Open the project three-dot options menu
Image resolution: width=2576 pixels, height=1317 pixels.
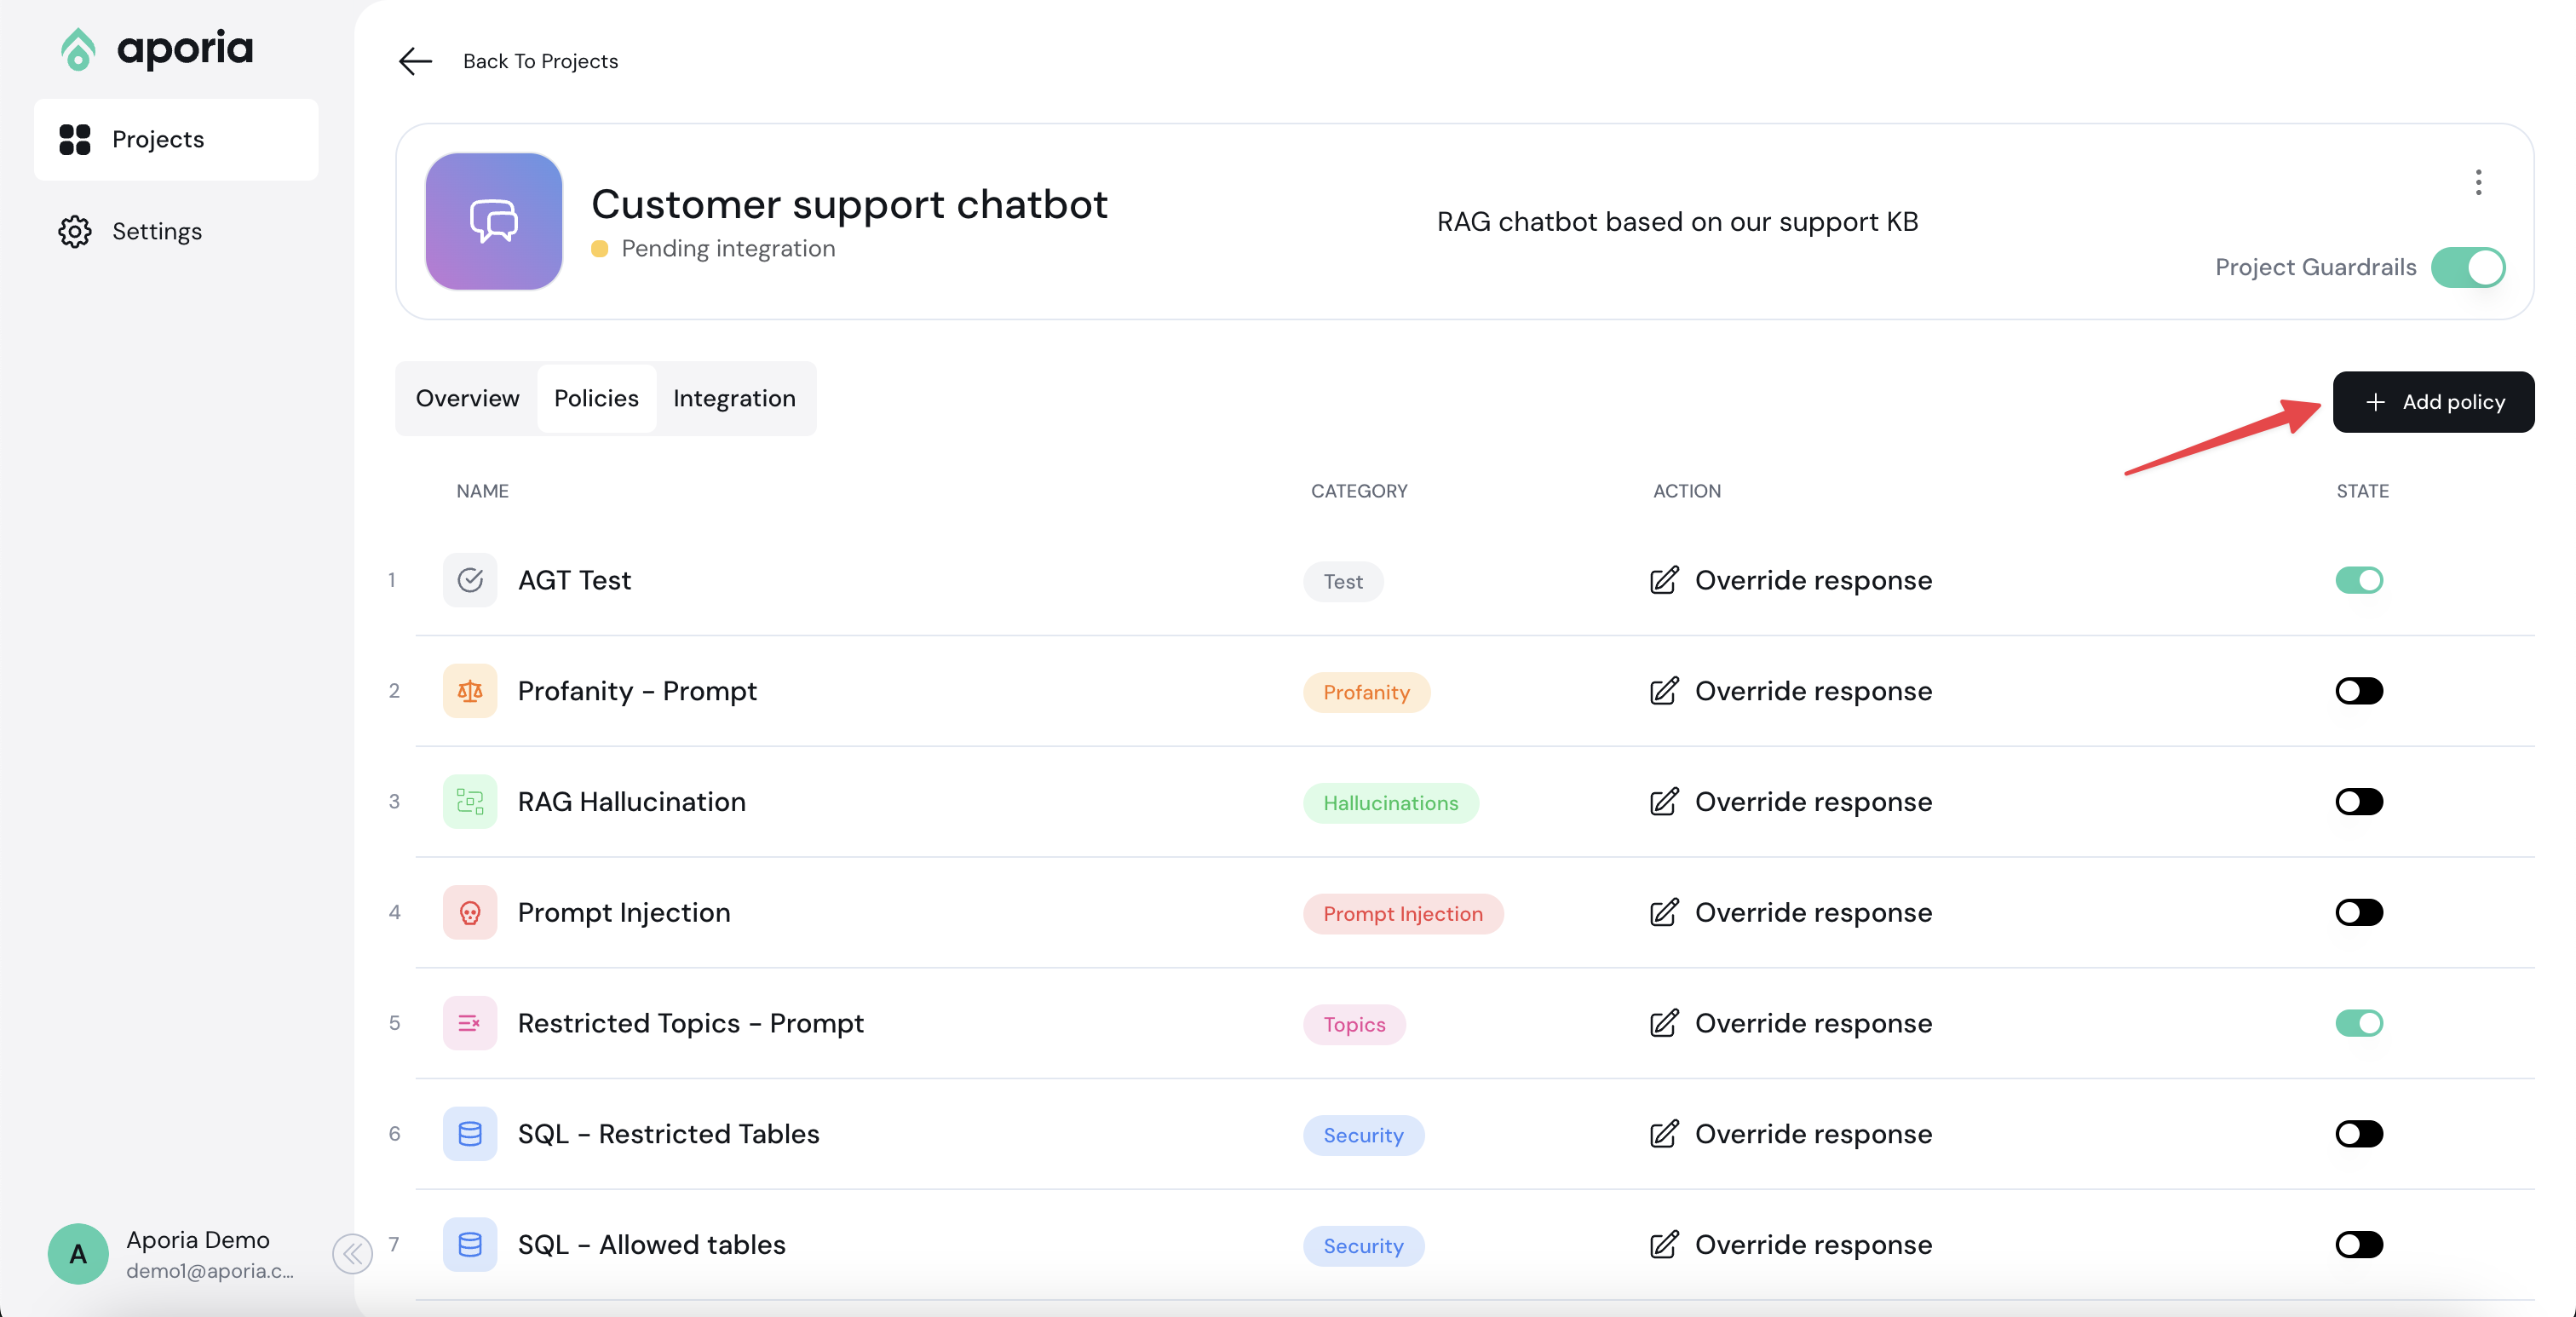click(2477, 182)
